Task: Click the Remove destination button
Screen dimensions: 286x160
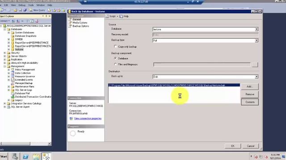Action: (x=250, y=94)
